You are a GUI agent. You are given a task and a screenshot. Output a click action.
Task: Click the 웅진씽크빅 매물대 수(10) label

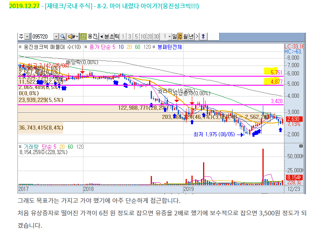52,47
